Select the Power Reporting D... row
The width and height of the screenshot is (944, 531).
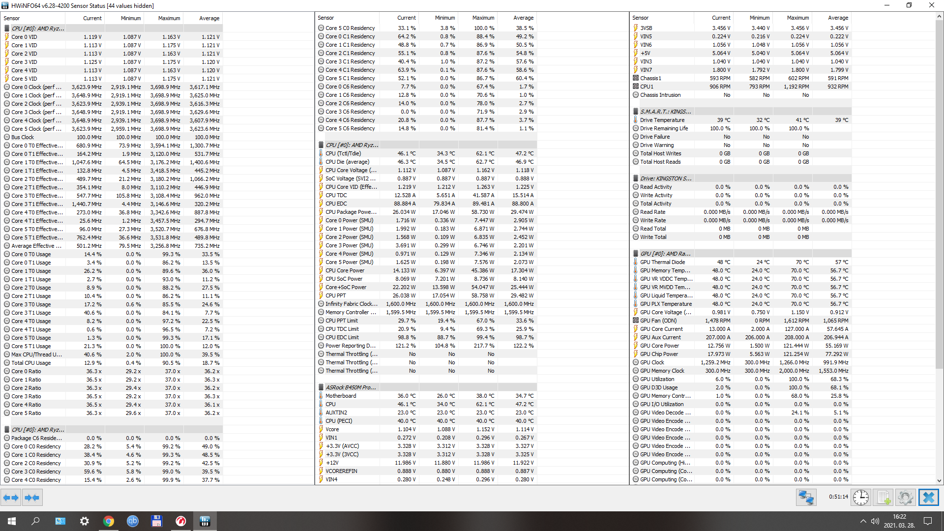tap(427, 346)
